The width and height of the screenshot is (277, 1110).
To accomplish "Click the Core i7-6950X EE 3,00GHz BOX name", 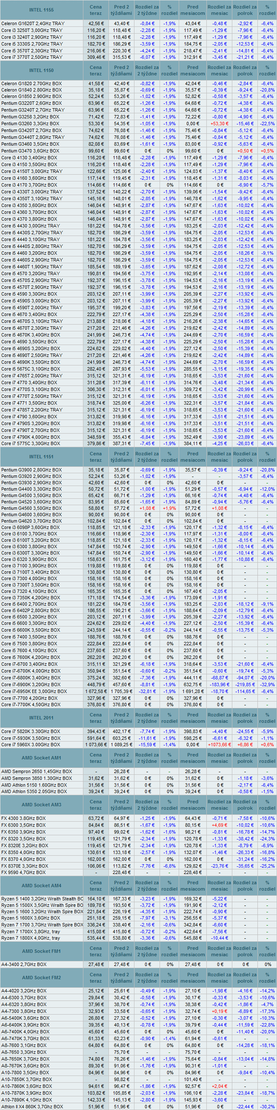I will pos(34,691).
